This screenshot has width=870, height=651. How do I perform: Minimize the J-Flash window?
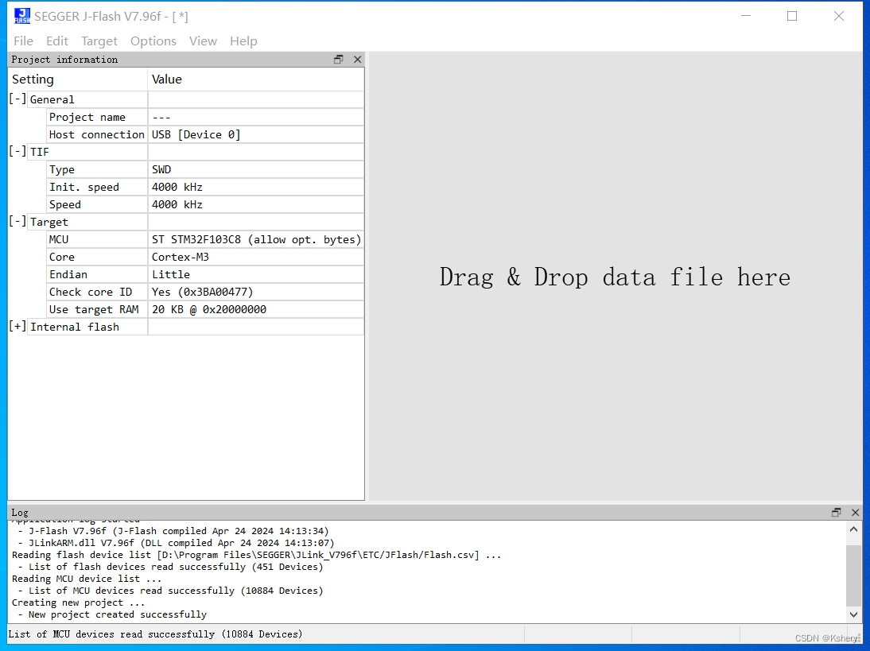[746, 16]
